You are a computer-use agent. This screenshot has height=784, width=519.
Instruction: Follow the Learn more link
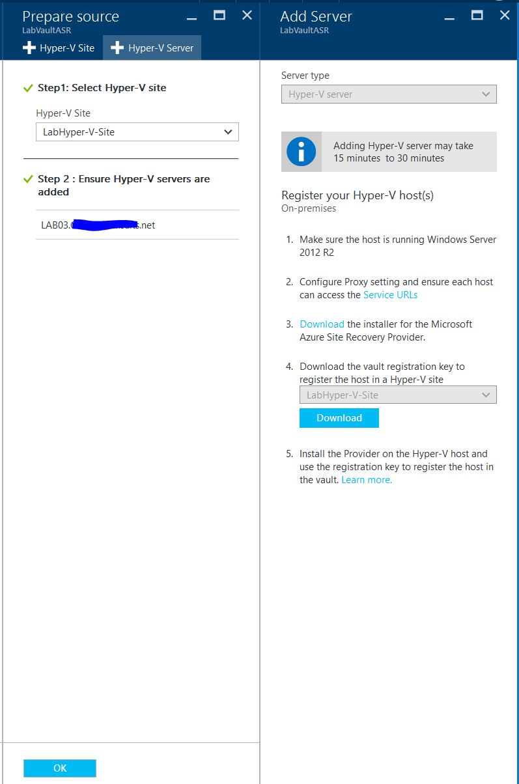367,480
